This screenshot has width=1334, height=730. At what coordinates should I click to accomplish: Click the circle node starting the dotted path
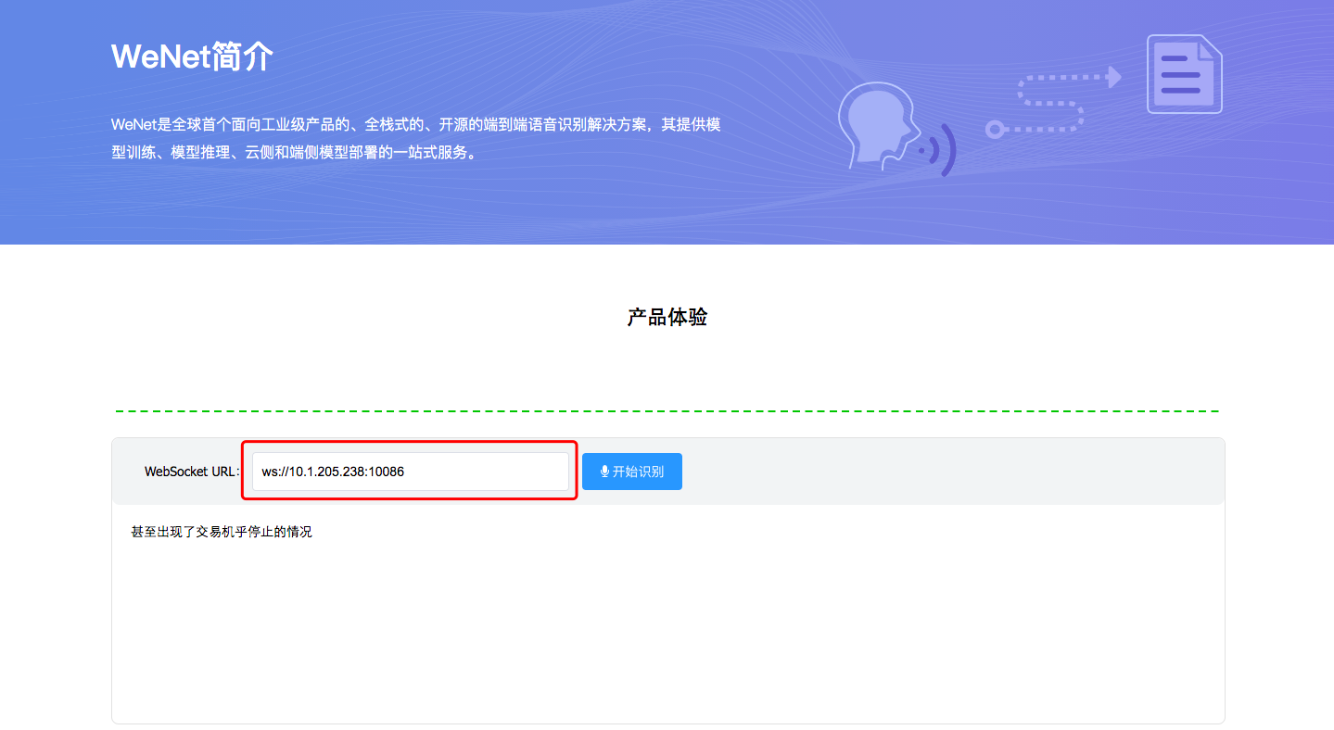pos(994,130)
